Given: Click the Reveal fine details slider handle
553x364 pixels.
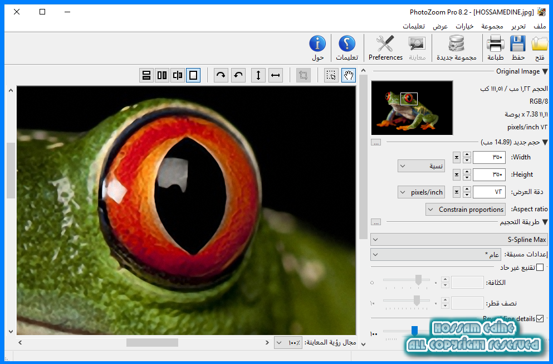Looking at the screenshot, I should pos(414,331).
